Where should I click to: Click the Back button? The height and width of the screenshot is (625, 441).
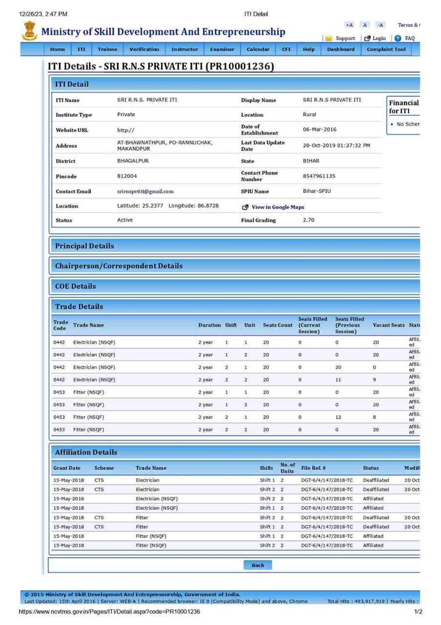coord(258,565)
